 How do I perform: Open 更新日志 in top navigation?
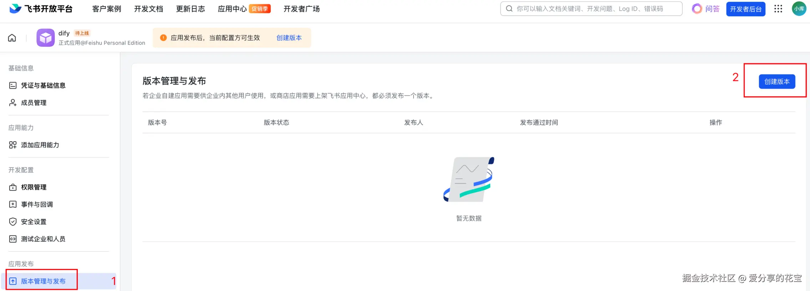point(191,9)
